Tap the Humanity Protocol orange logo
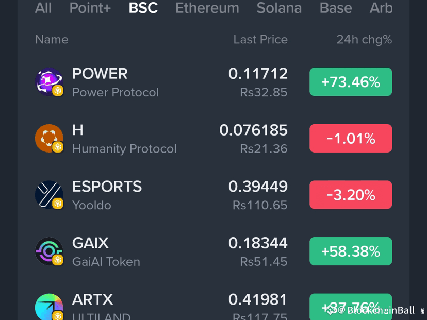The width and height of the screenshot is (427, 320). (49, 138)
